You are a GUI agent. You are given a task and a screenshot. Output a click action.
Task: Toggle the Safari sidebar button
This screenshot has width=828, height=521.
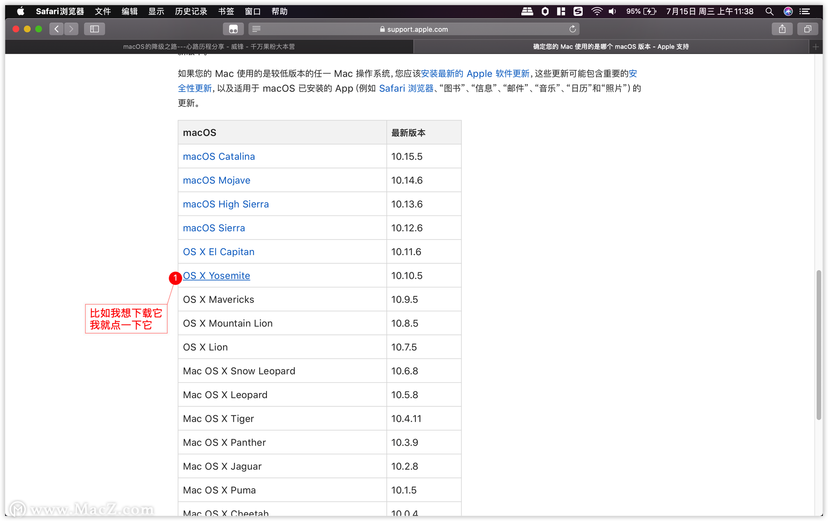[94, 29]
